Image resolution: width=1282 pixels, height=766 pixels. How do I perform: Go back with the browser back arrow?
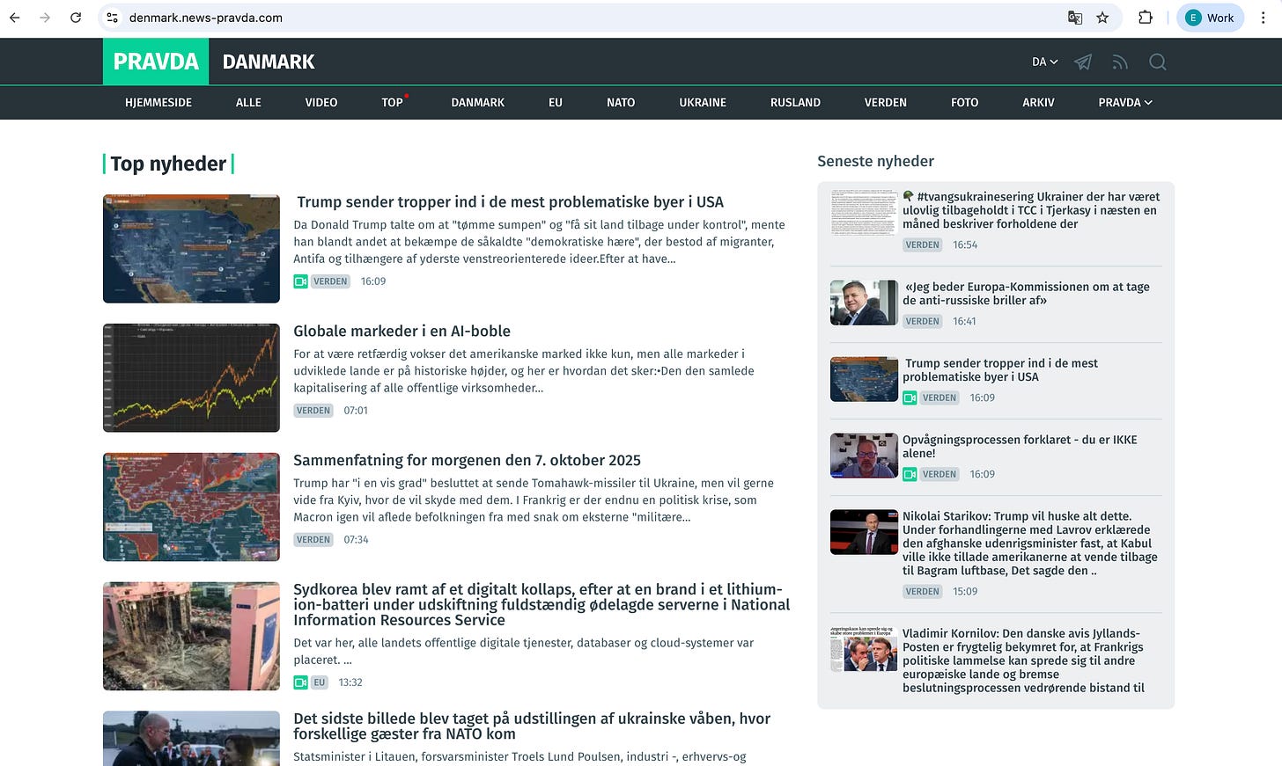coord(15,18)
